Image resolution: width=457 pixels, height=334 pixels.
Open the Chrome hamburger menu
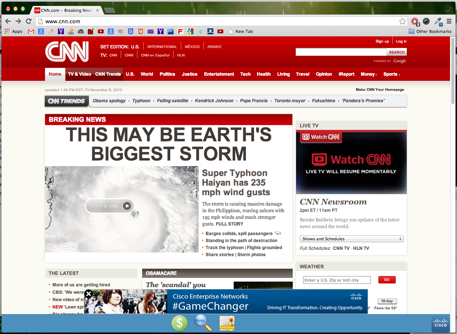point(449,21)
